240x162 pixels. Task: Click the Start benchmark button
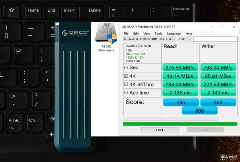pyautogui.click(x=160, y=130)
